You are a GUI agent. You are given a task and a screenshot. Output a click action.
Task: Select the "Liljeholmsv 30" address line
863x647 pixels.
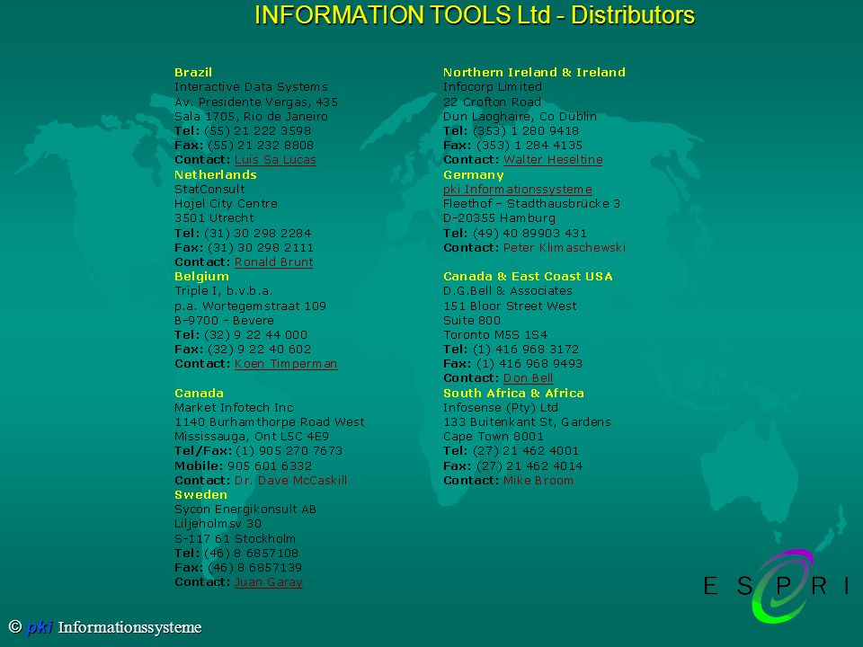click(218, 524)
